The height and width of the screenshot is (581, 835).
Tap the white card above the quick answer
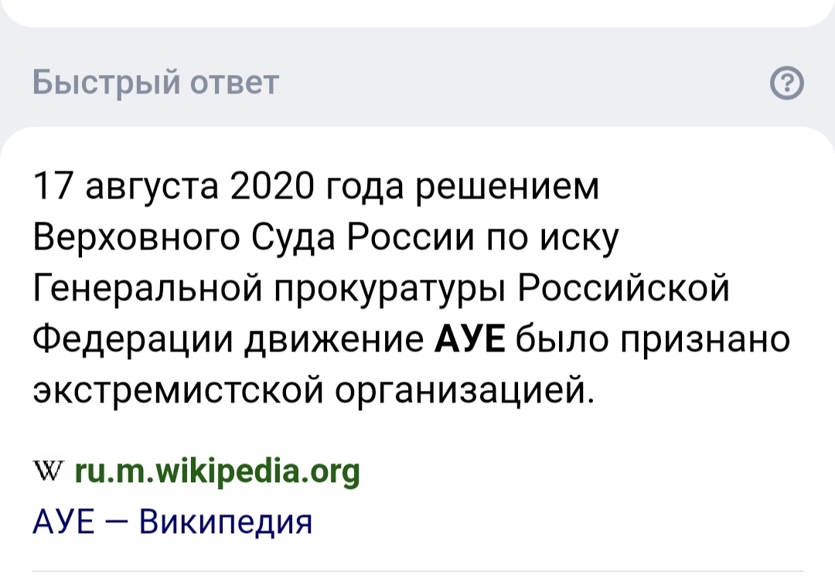[x=417, y=11]
